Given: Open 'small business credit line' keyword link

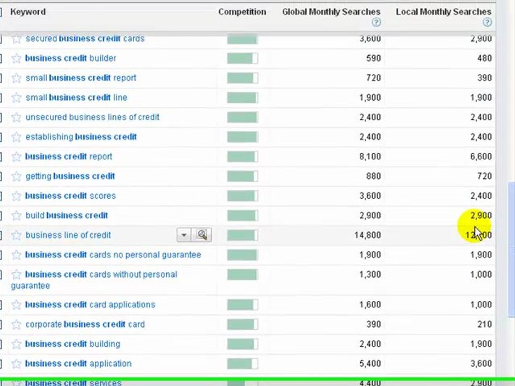Looking at the screenshot, I should [x=76, y=98].
